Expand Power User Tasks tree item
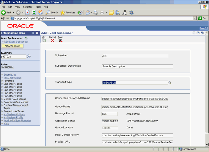 [x=2, y=111]
